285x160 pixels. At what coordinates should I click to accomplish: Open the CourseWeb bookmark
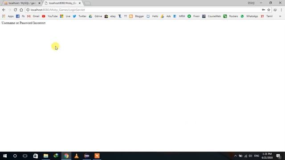coord(212,16)
